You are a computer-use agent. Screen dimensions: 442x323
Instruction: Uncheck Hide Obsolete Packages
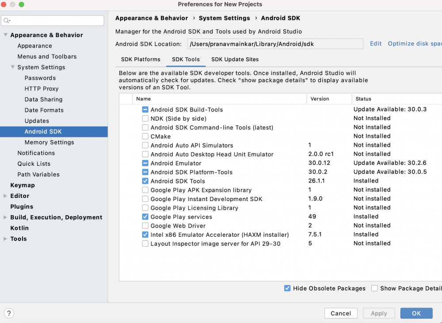[287, 288]
